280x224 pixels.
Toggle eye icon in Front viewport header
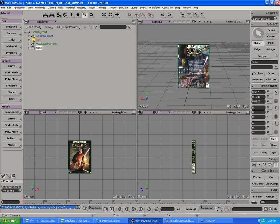(85, 112)
